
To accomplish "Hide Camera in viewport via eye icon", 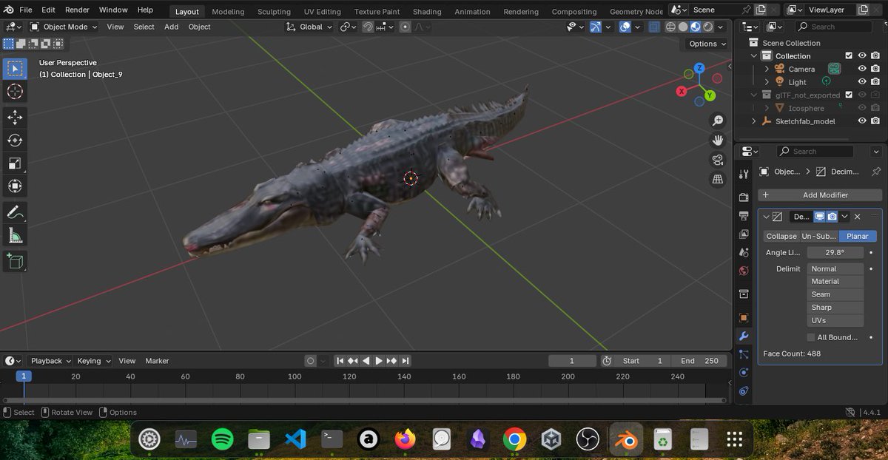I will pos(862,69).
